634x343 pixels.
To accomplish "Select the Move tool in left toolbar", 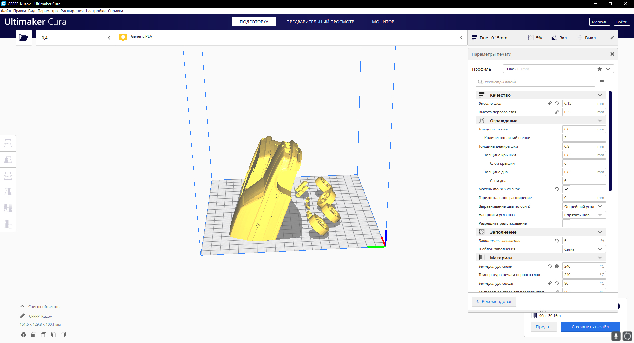I will [x=8, y=143].
